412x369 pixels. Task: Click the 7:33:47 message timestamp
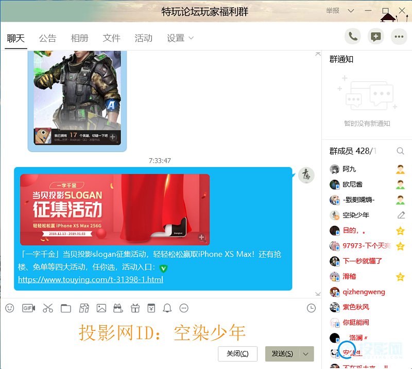tap(160, 160)
